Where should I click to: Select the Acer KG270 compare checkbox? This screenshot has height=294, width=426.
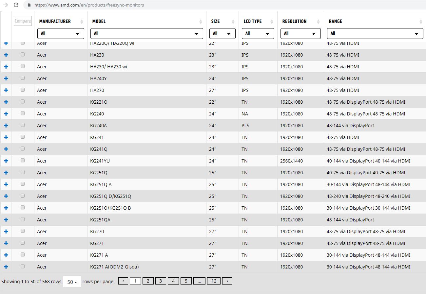click(x=23, y=231)
